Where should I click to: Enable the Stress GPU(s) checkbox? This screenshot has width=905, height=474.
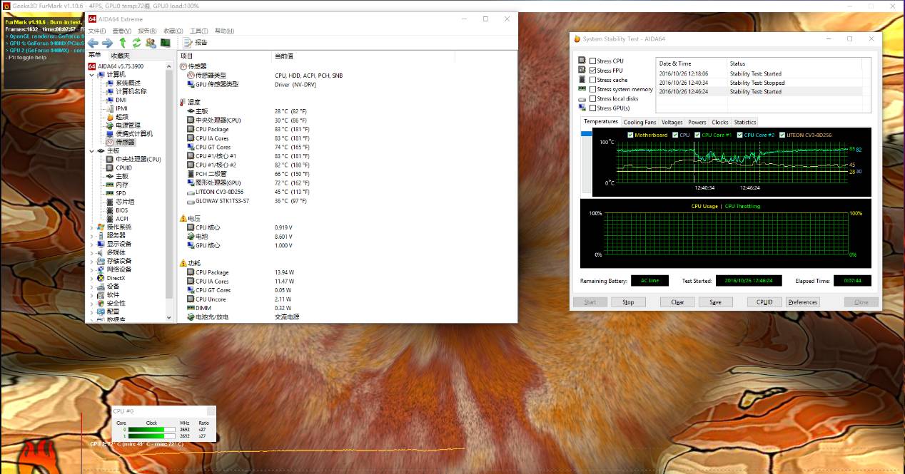592,108
